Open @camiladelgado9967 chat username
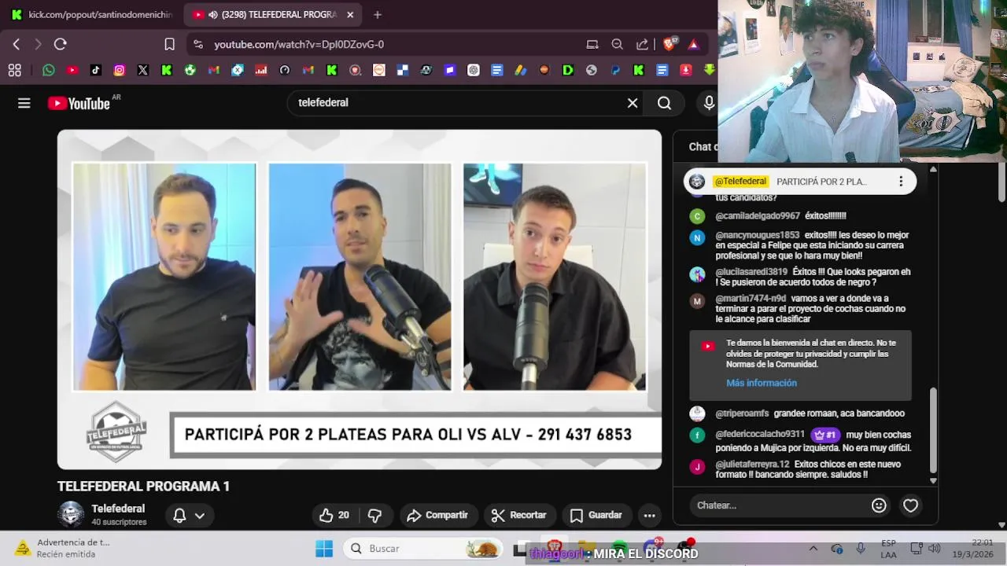Viewport: 1007px width, 566px height. pos(758,216)
